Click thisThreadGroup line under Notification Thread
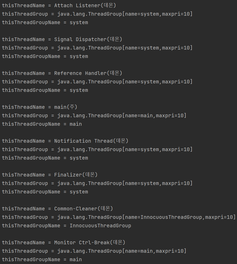237x264 pixels. coord(97,149)
